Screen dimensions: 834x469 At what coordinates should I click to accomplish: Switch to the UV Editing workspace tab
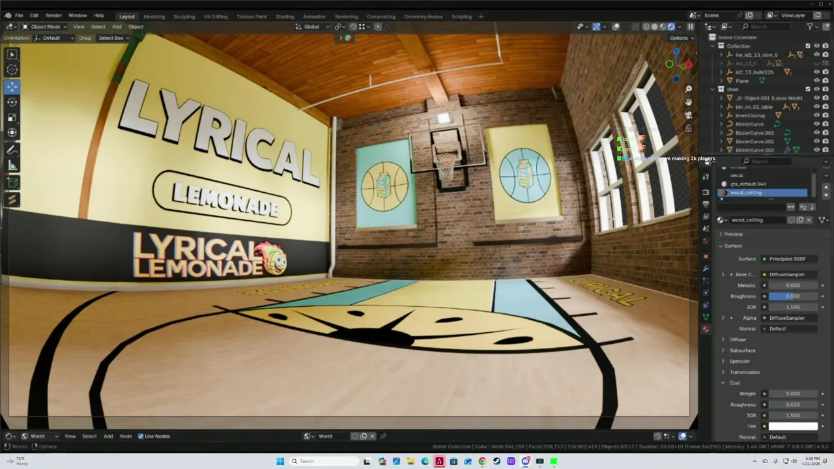coord(216,16)
